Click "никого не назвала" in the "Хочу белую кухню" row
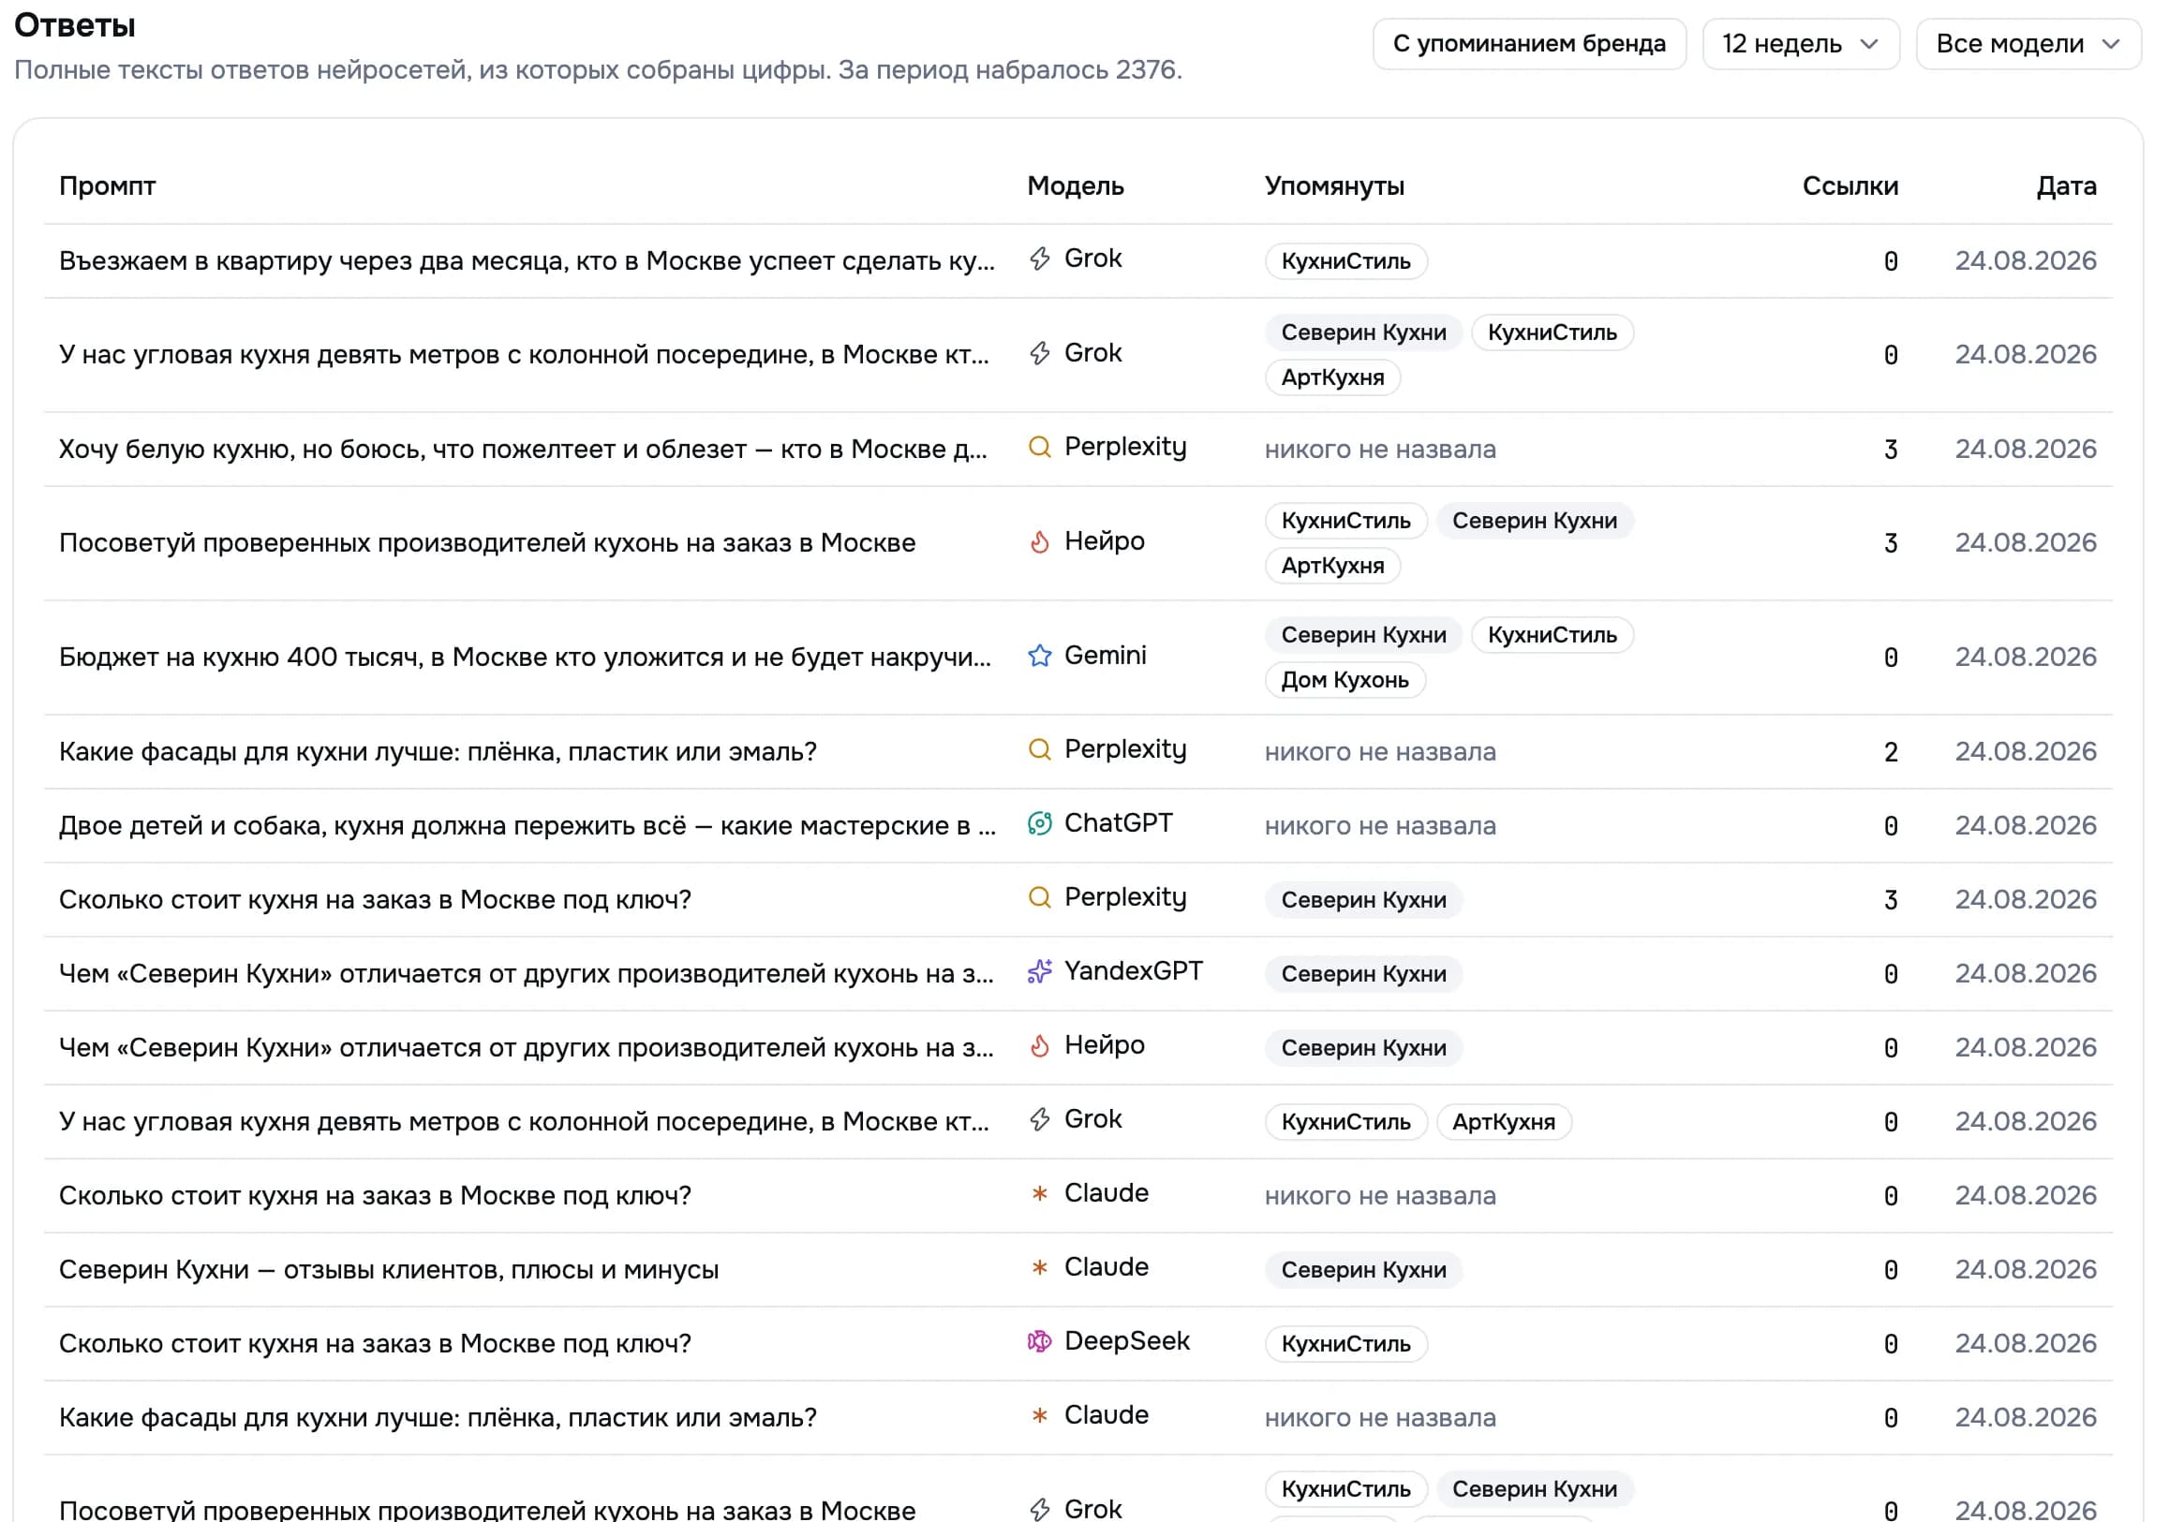 (1380, 449)
